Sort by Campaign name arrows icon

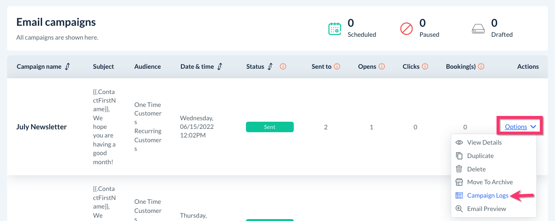click(x=67, y=66)
